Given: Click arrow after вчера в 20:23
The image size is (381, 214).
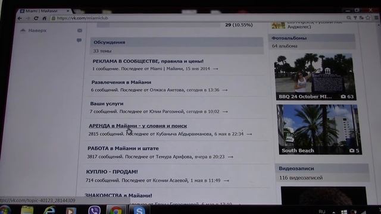Looking at the screenshot, I should click(230, 157).
